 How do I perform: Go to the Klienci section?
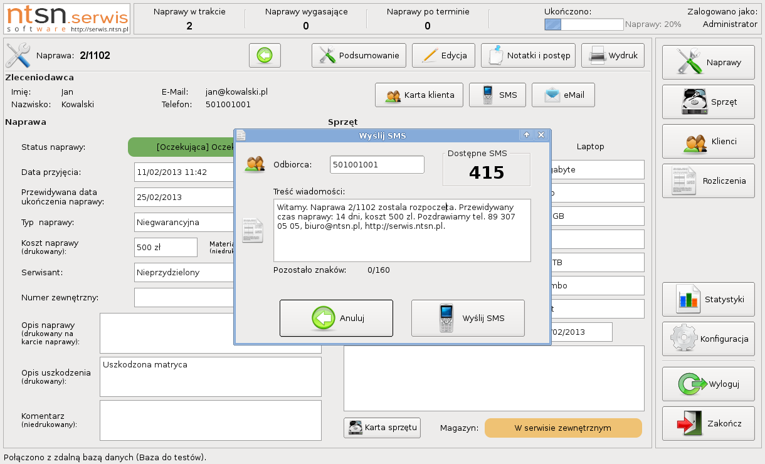[x=708, y=142]
